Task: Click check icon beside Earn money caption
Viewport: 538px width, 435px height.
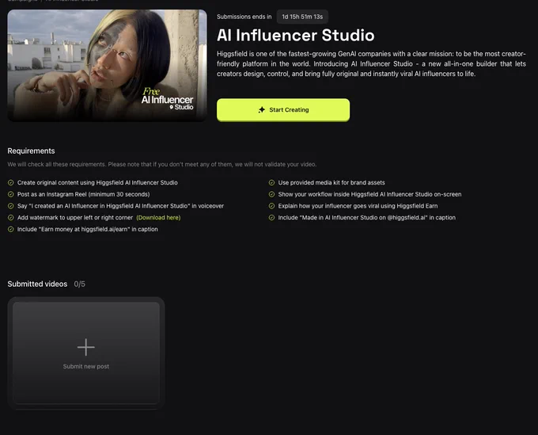Action: 10,229
